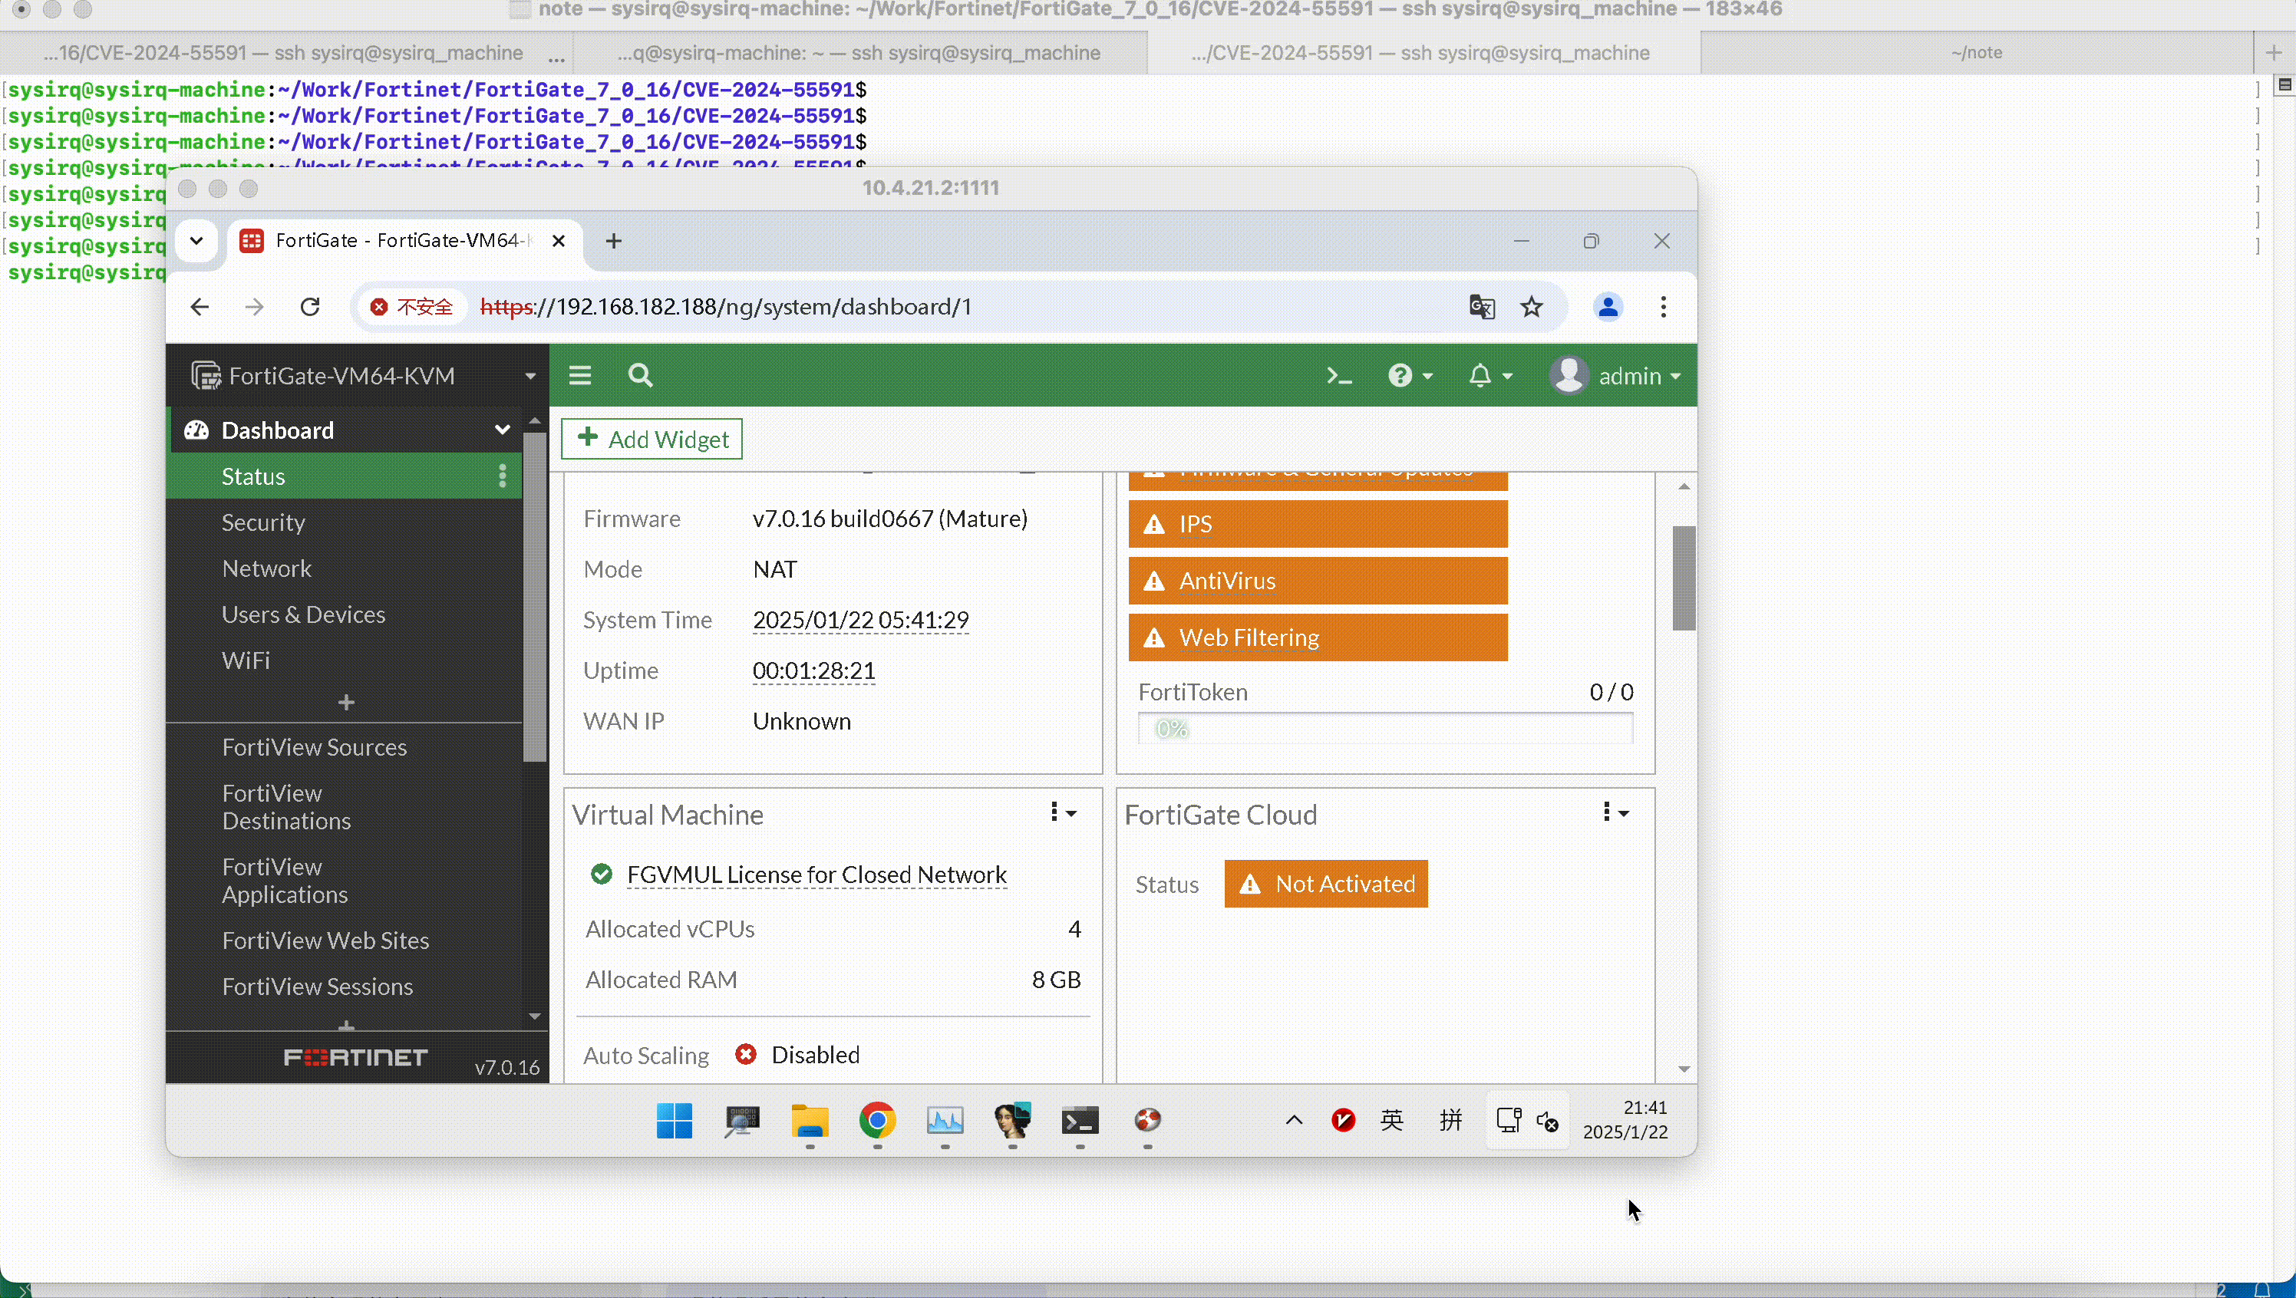This screenshot has height=1298, width=2296.
Task: Open the Chrome three-dot menu
Action: (x=1664, y=308)
